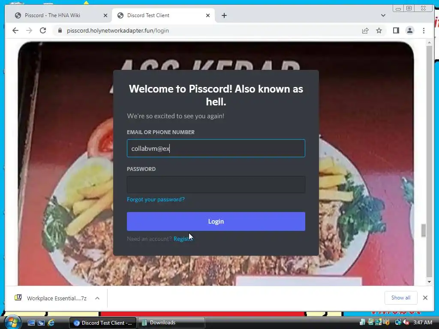Reload the Pisscord login page
The width and height of the screenshot is (439, 329).
click(43, 30)
